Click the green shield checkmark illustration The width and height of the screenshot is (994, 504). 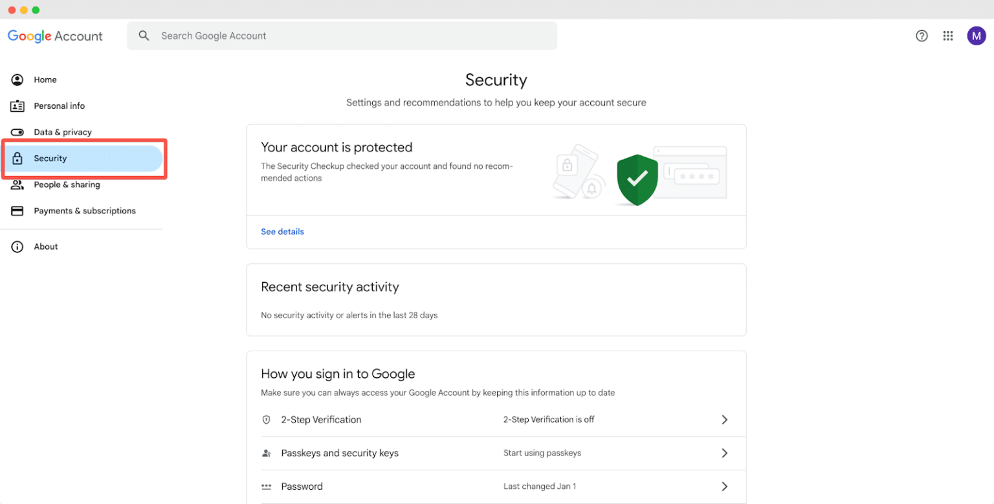[637, 179]
